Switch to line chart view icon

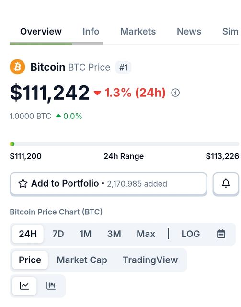coord(24,286)
